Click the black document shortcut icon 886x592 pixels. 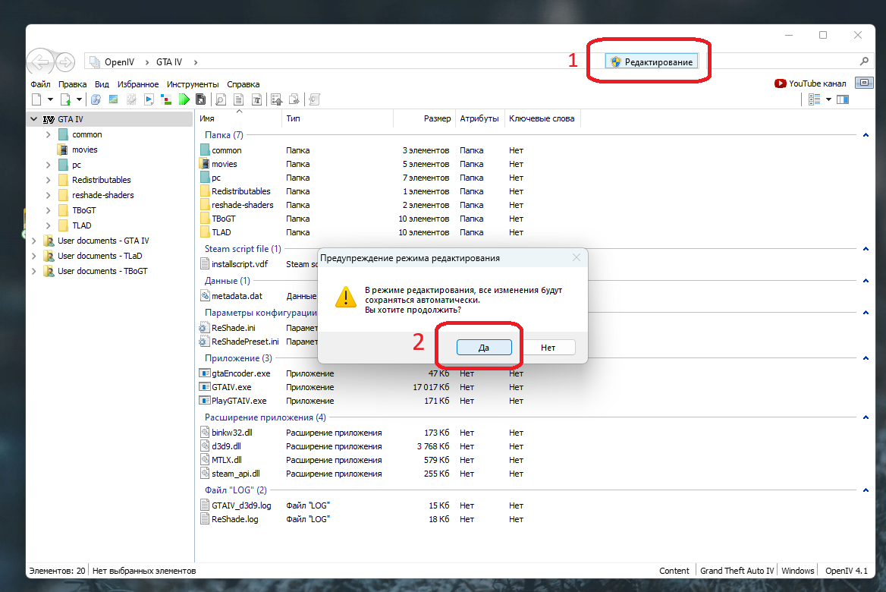pos(200,99)
